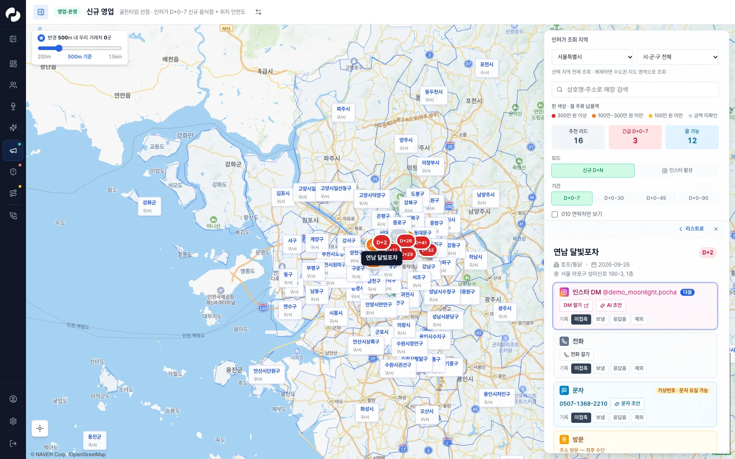Open the user profile icon in the sidebar
This screenshot has width=735, height=459.
tap(13, 399)
